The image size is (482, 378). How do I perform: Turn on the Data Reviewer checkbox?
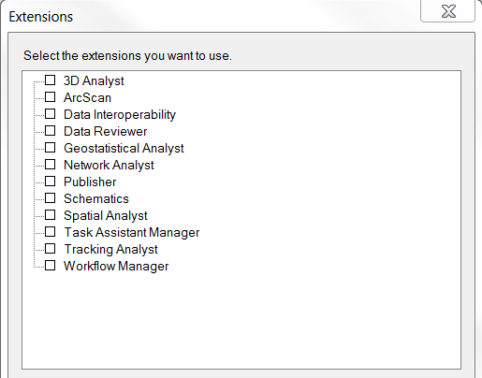coord(51,131)
